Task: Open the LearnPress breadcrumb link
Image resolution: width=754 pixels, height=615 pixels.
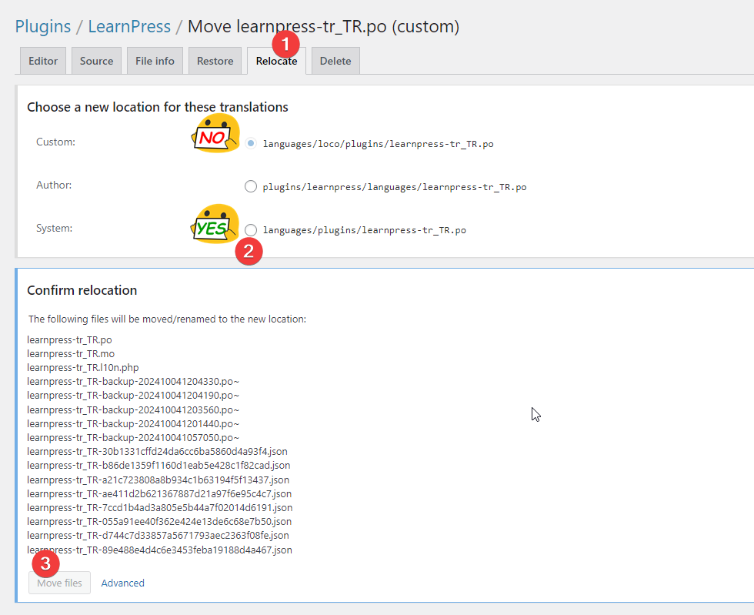Action: (x=129, y=26)
